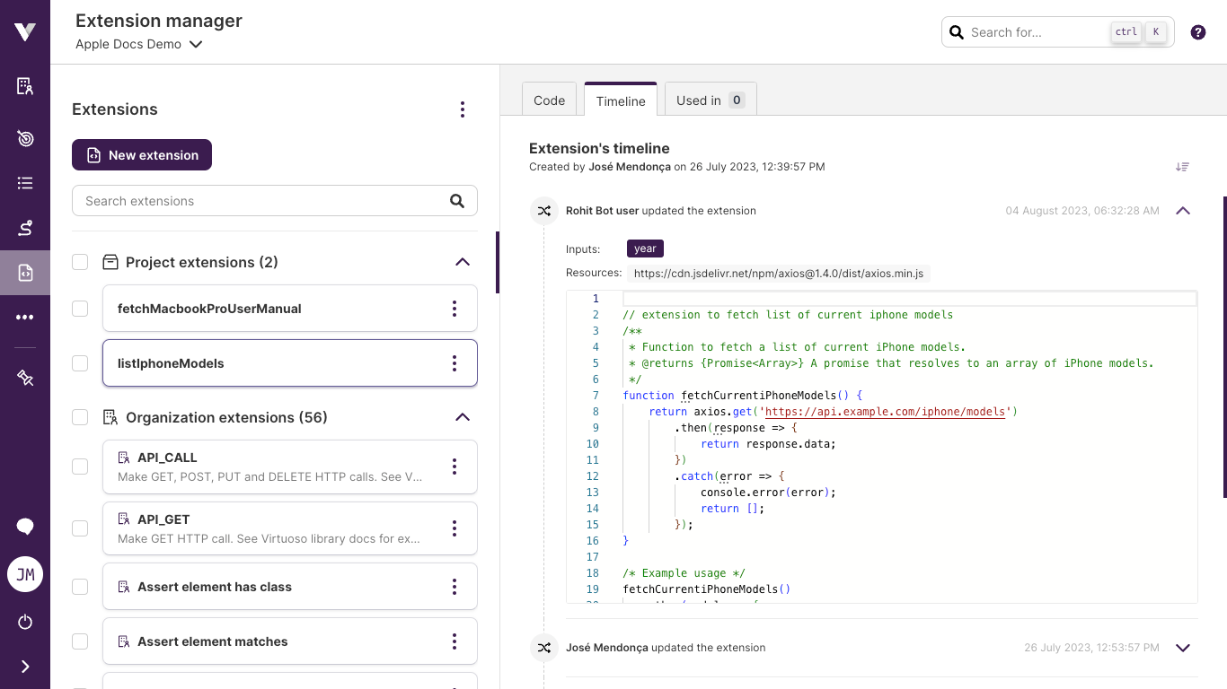Open the goals target icon in sidebar
This screenshot has height=689, width=1227.
coord(25,138)
